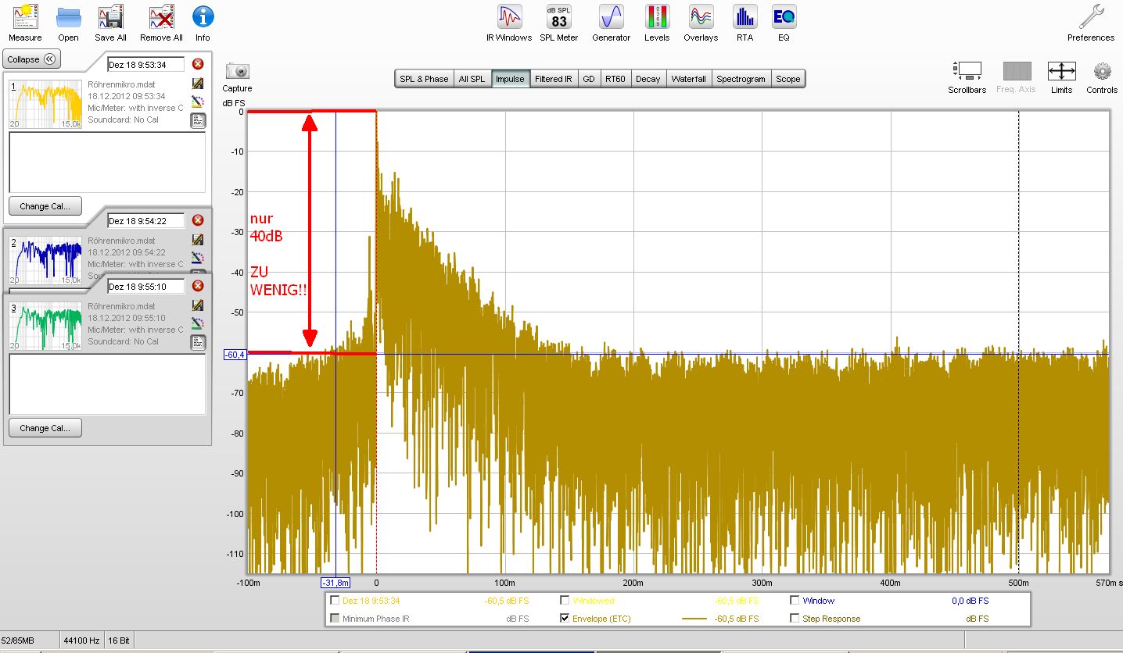Viewport: 1123px width, 653px height.
Task: Click the notes area of measurement 1
Action: pos(107,162)
